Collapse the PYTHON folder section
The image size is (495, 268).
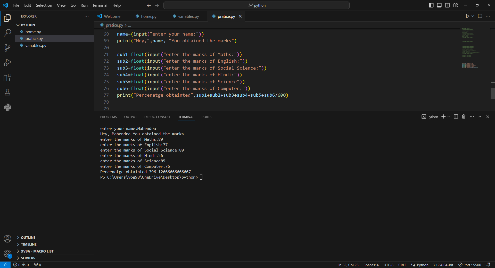(54, 25)
